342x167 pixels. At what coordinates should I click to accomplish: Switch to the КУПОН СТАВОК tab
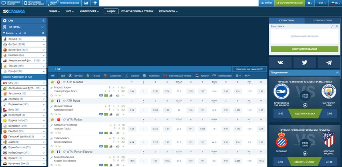pos(287,20)
